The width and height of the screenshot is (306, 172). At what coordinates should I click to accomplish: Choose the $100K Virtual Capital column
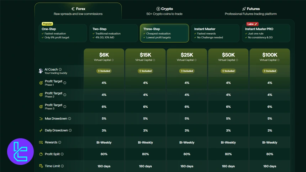[x=269, y=57]
